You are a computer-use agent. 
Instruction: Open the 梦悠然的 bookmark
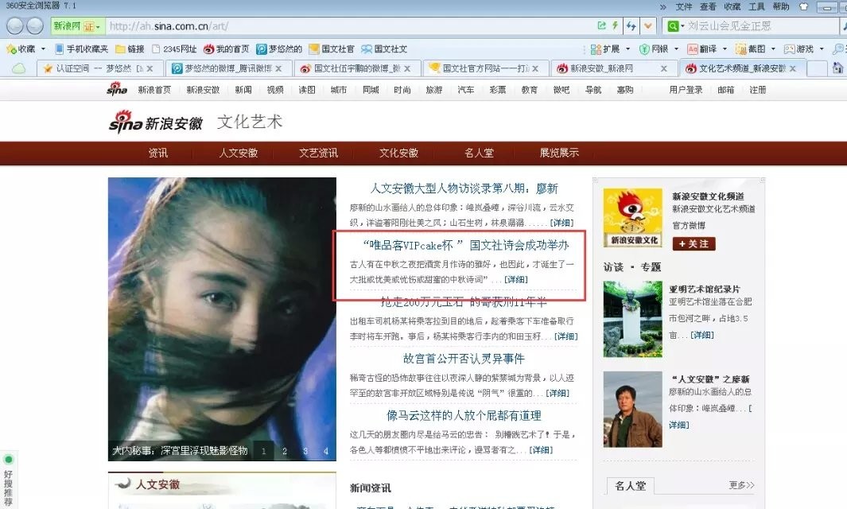[278, 49]
